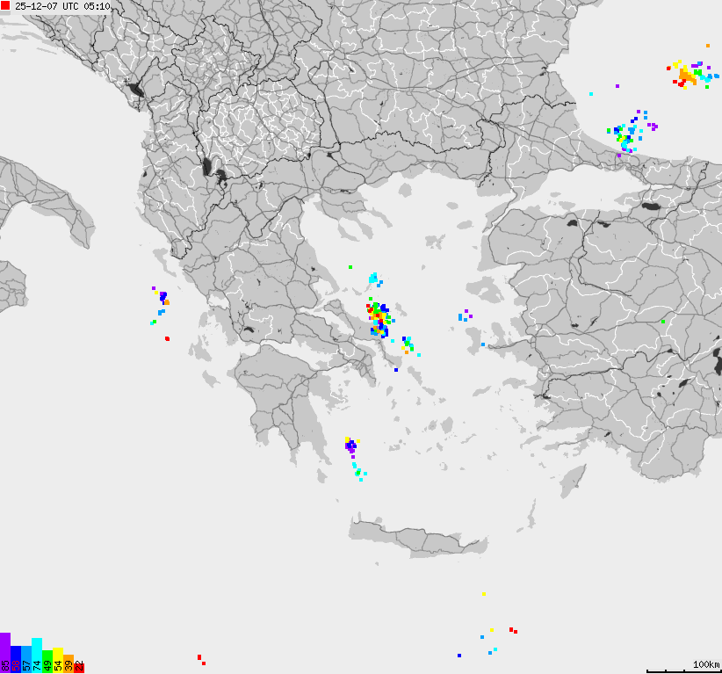The height and width of the screenshot is (674, 722).
Task: Toggle the lightning cluster over the Black Sea
Action: pos(685,75)
